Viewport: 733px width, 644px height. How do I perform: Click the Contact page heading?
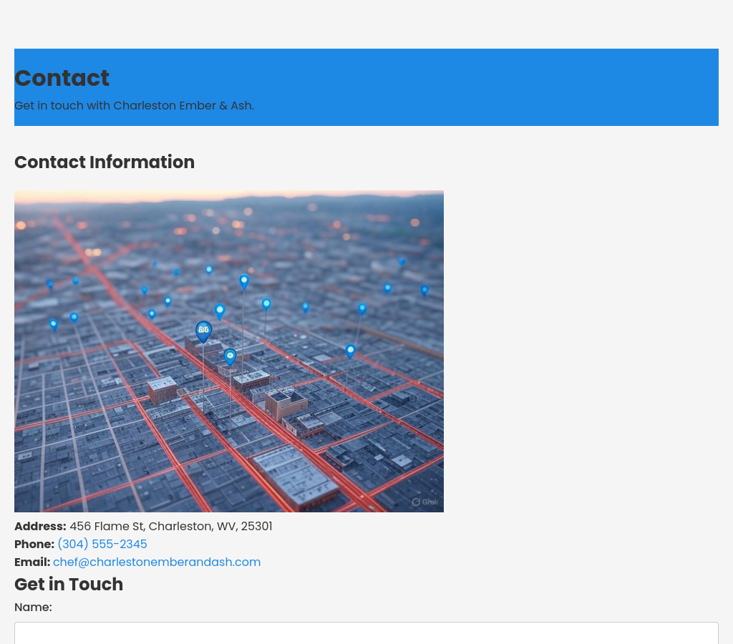point(62,78)
